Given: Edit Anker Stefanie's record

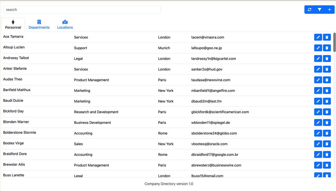Looking at the screenshot, I should tap(318, 69).
